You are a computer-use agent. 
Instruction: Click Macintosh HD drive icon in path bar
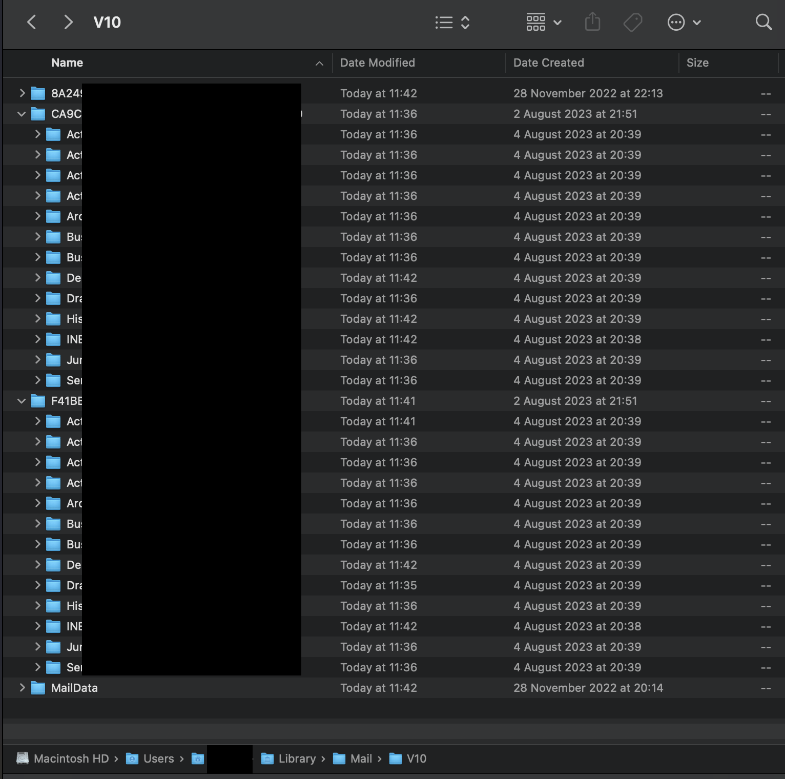23,758
